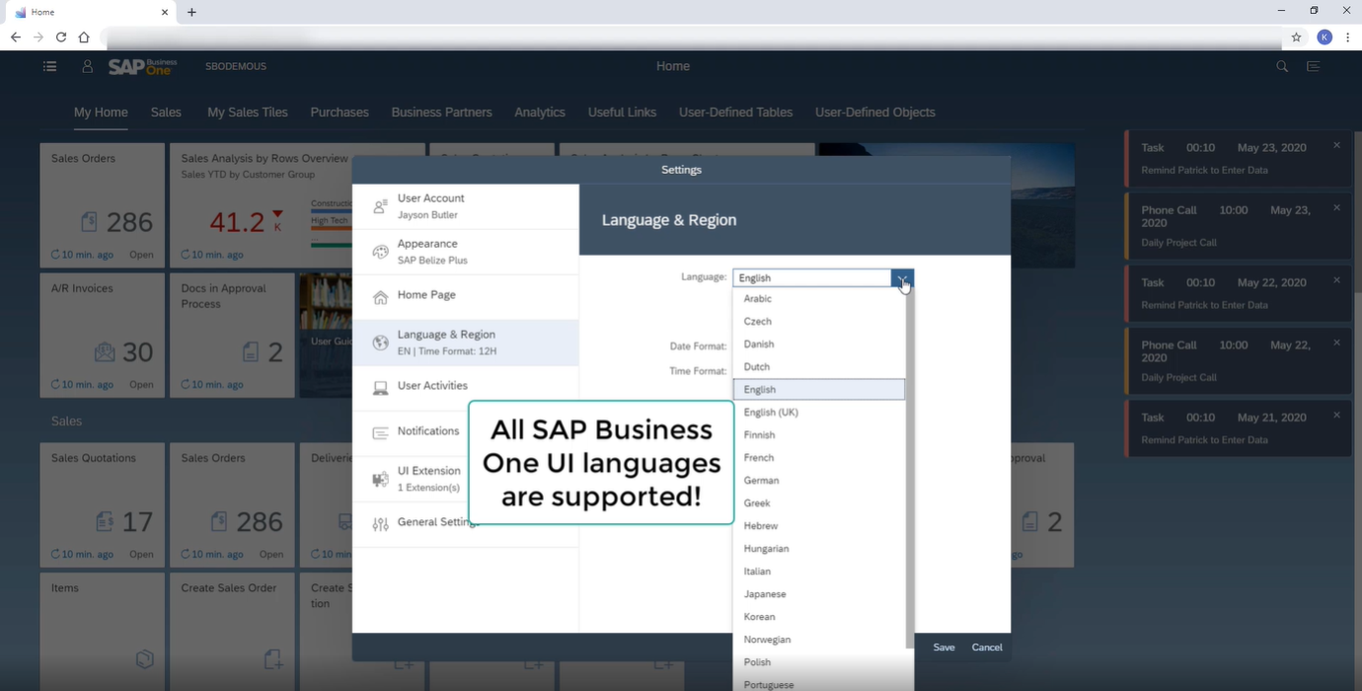Click the General Settings sliders icon

pos(380,524)
